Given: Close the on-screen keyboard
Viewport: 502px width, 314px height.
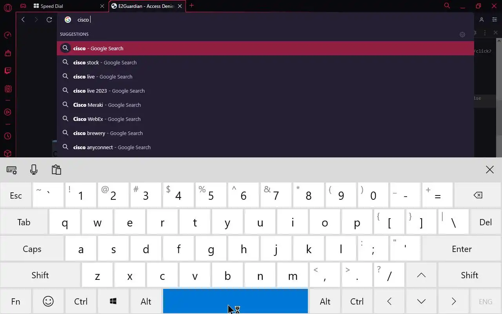Looking at the screenshot, I should point(490,170).
